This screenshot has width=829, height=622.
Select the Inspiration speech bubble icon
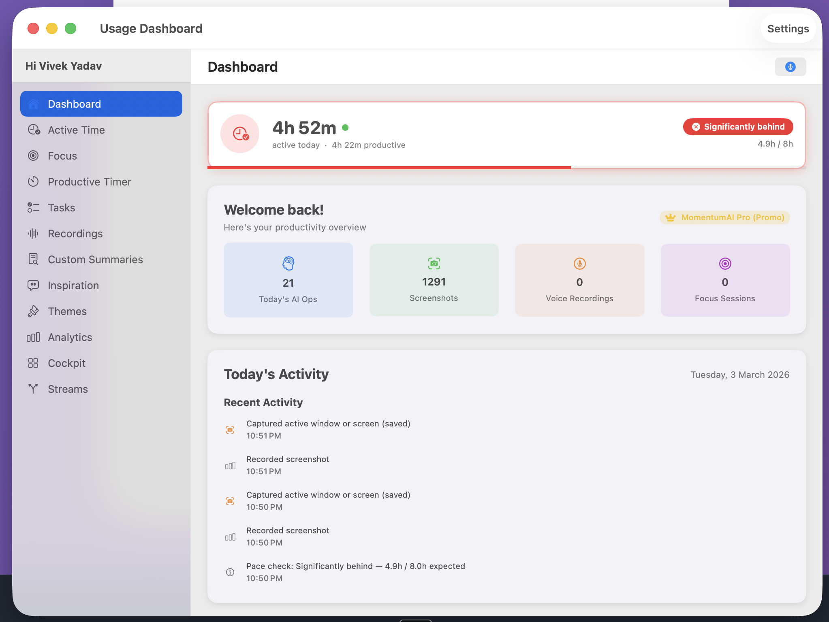34,285
